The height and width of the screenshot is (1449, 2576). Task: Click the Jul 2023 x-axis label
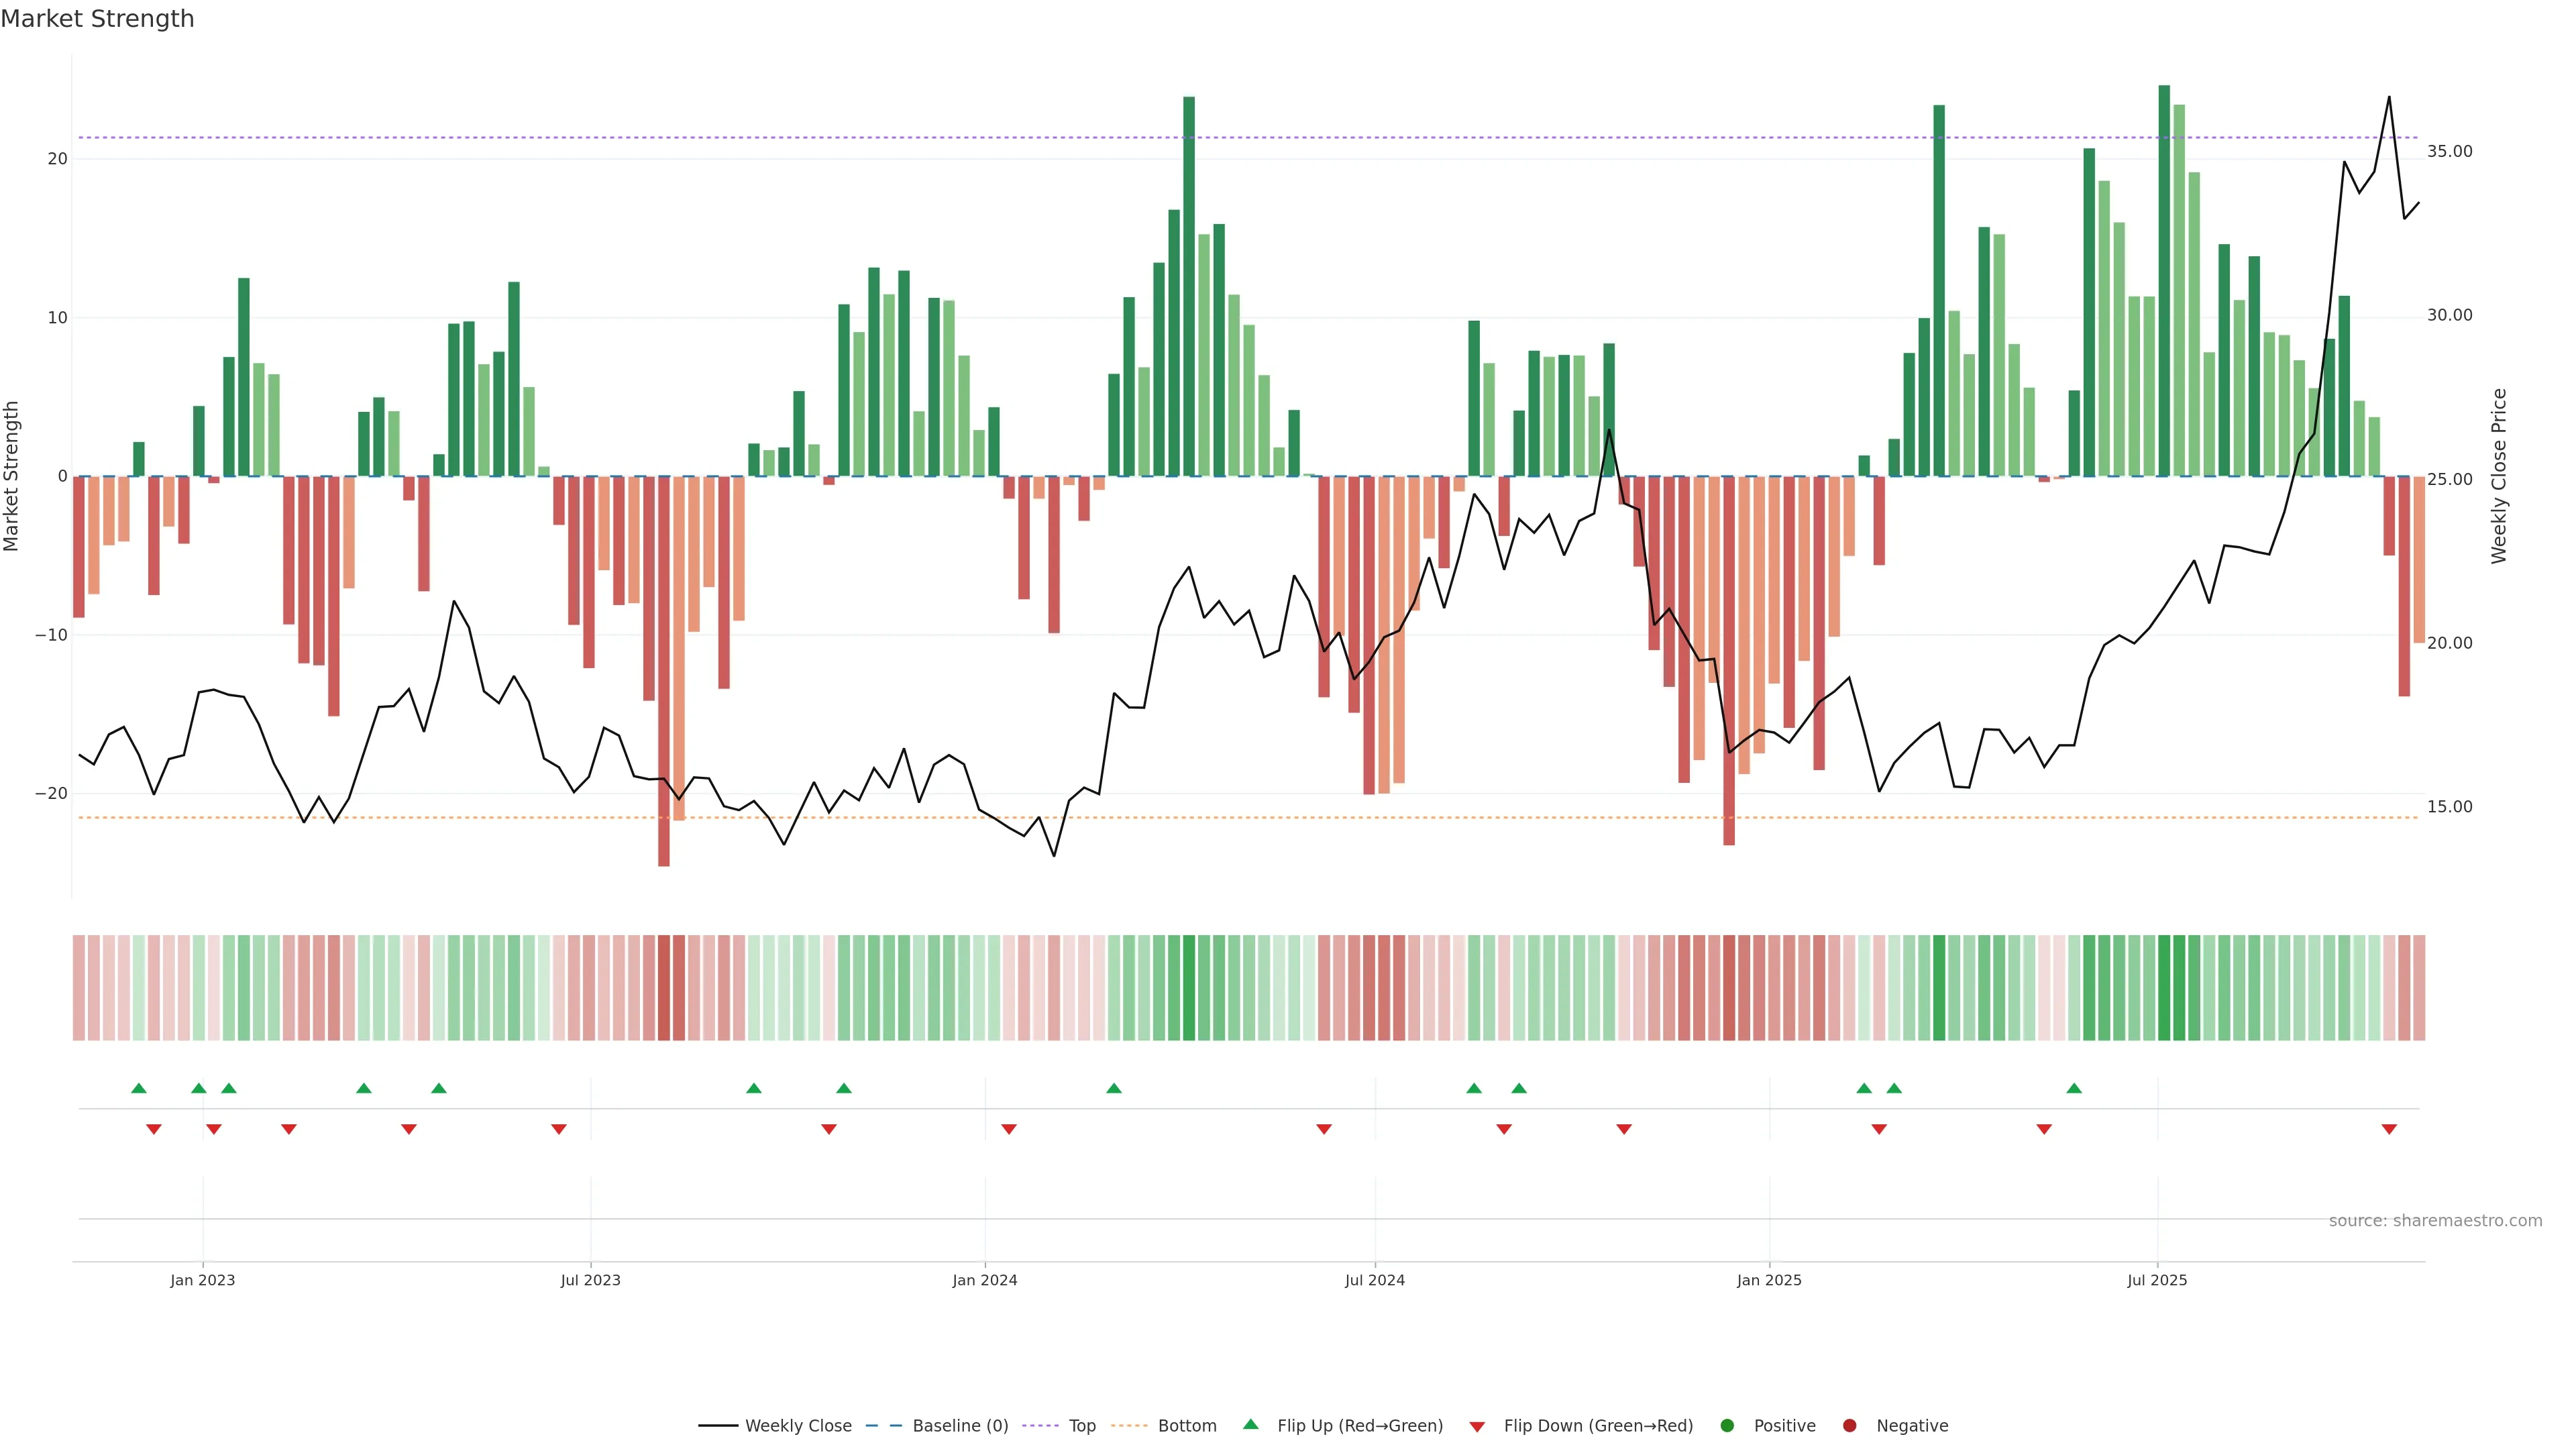(x=590, y=1280)
